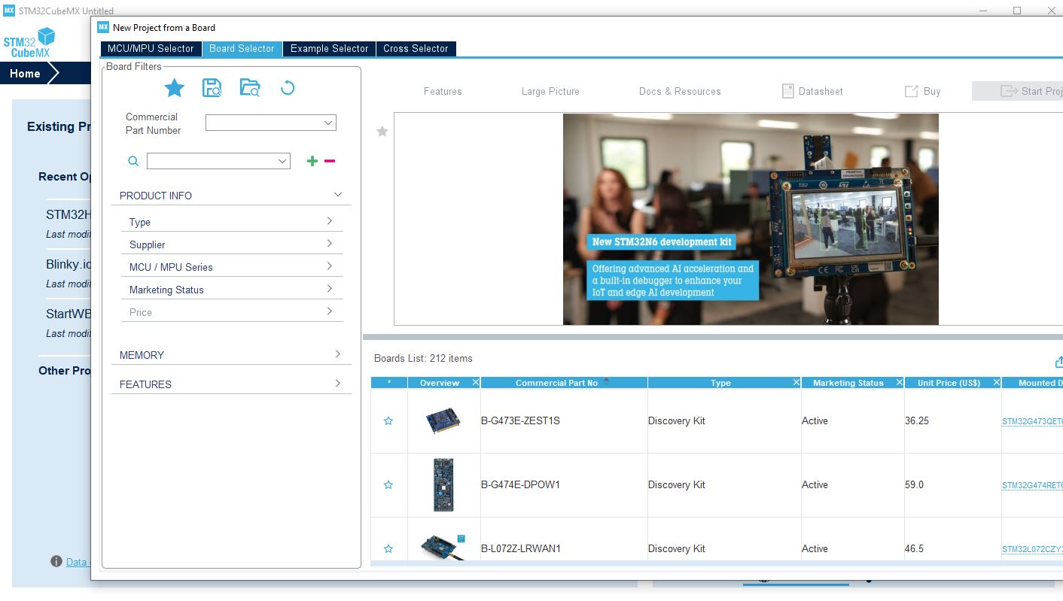Click the load filter folder icon

250,88
